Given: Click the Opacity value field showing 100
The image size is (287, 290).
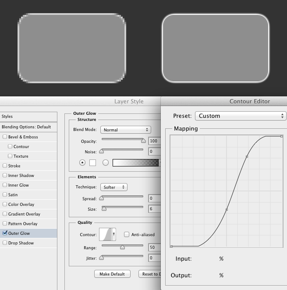Looking at the screenshot, I should (x=155, y=141).
